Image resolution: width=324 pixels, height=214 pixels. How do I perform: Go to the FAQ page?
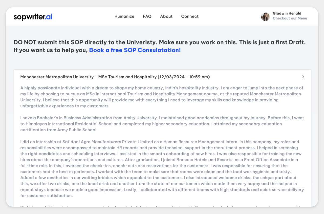pyautogui.click(x=147, y=16)
